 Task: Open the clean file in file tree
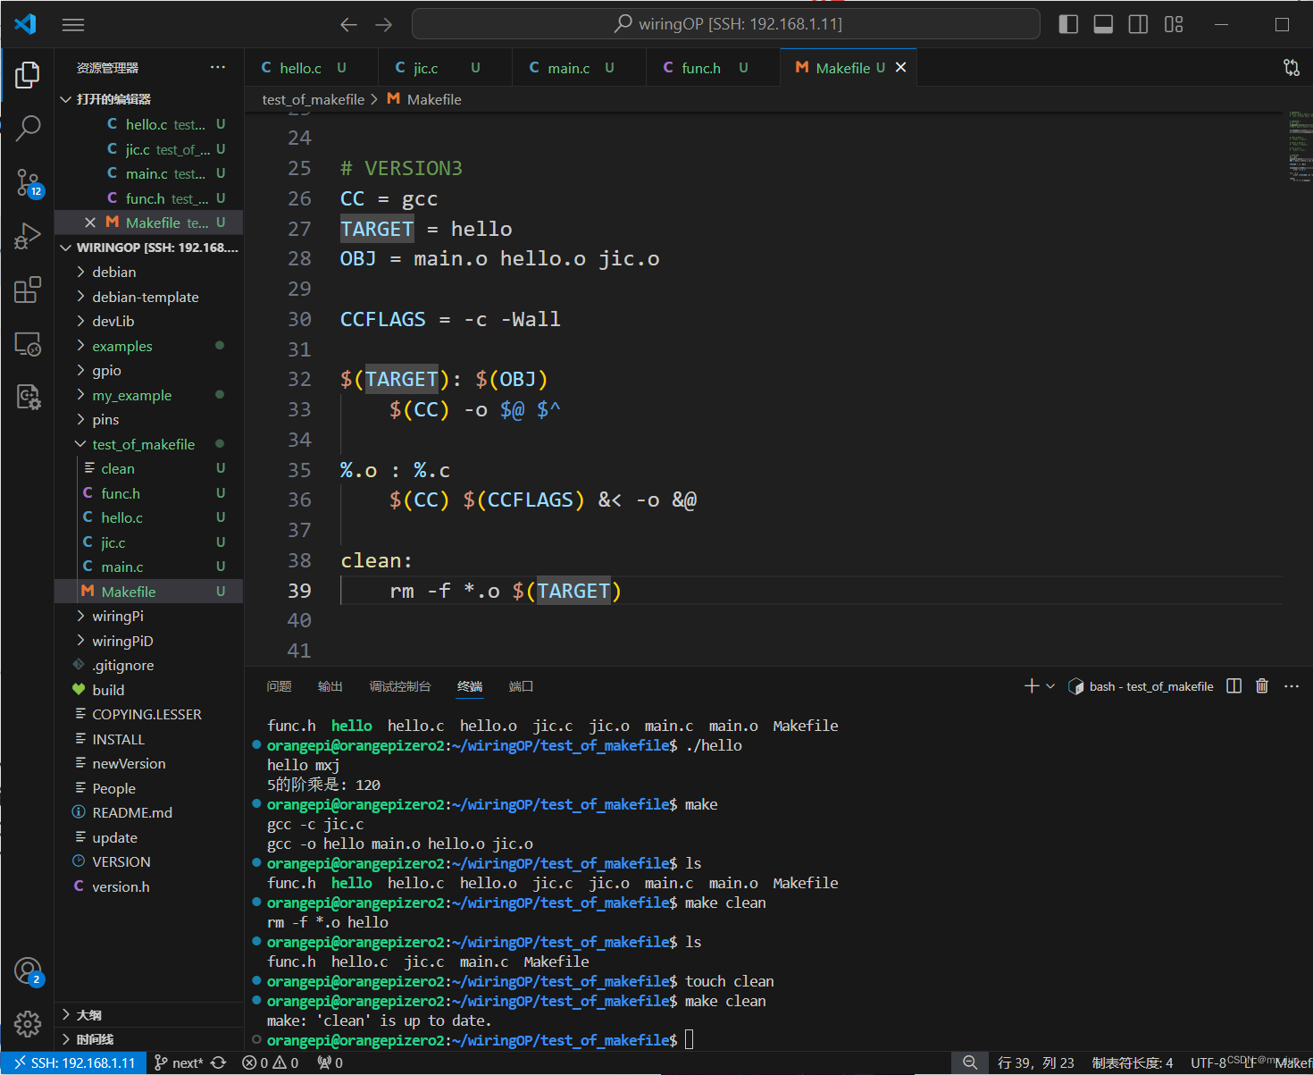148,468
